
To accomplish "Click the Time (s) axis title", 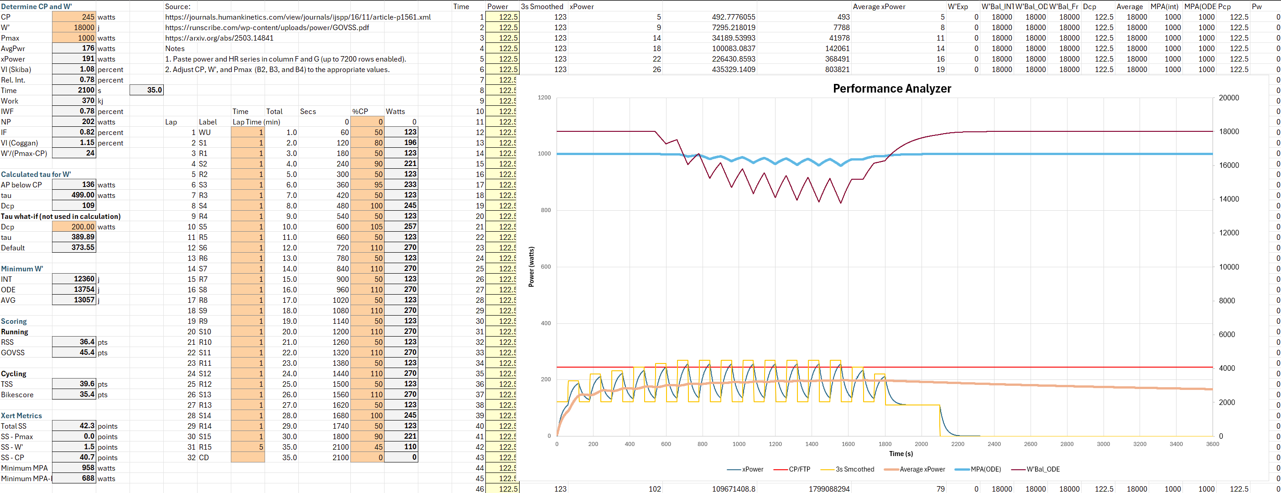I will coord(901,454).
